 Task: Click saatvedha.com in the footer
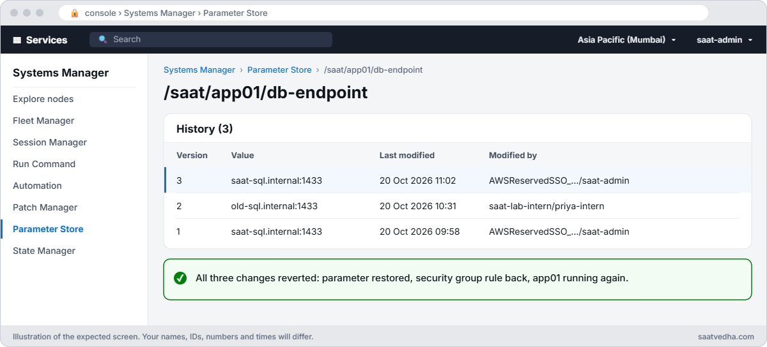[x=727, y=336]
